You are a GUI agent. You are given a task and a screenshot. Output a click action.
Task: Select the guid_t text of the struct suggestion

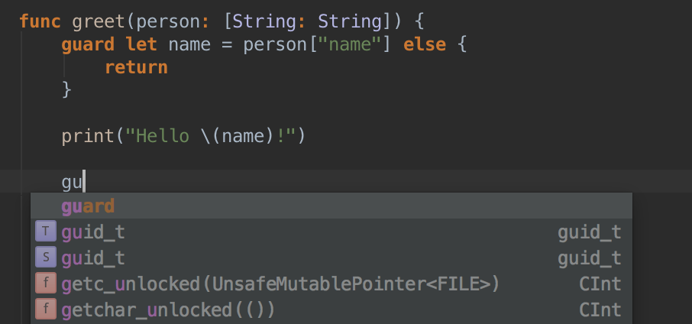(93, 258)
